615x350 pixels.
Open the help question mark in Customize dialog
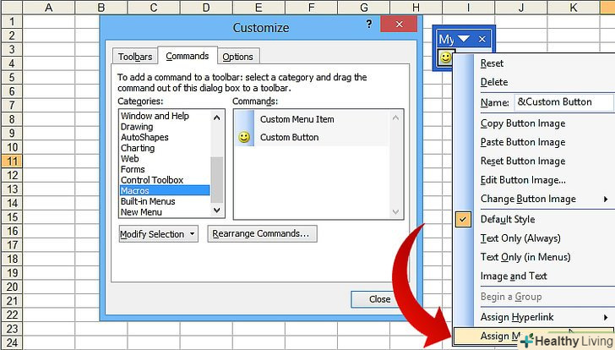pos(369,25)
